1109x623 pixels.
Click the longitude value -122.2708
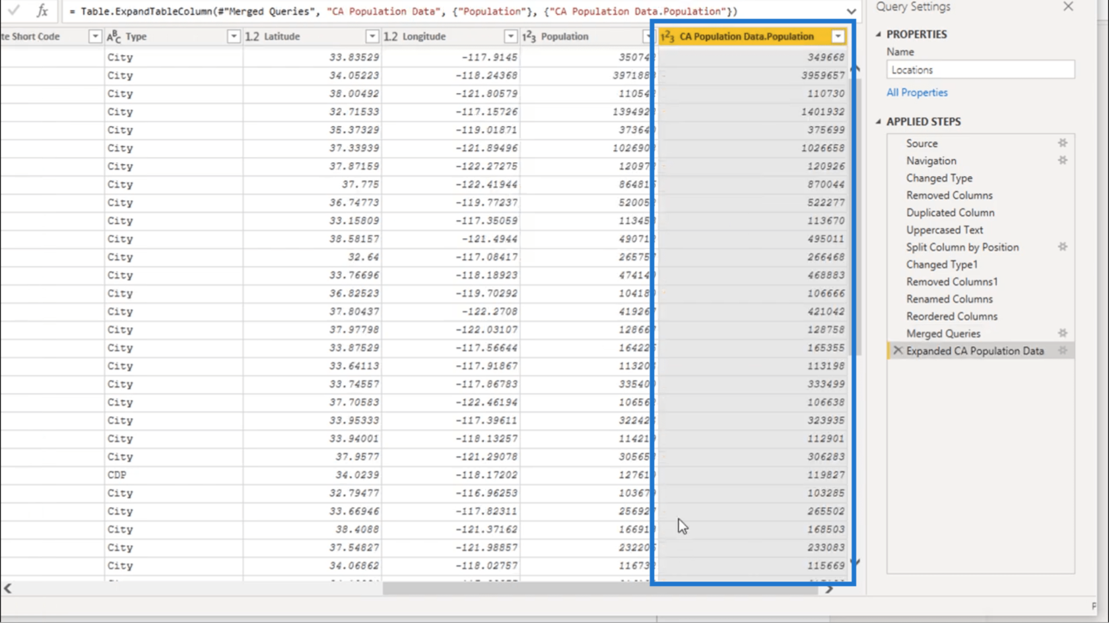coord(490,311)
